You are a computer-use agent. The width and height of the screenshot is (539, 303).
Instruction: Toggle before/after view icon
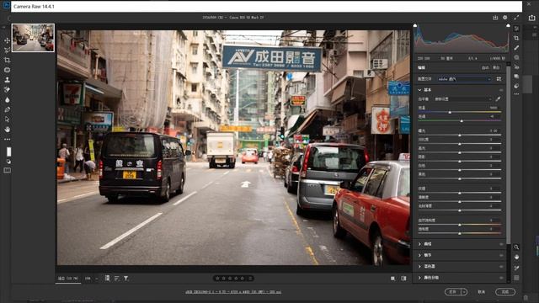coord(393,279)
